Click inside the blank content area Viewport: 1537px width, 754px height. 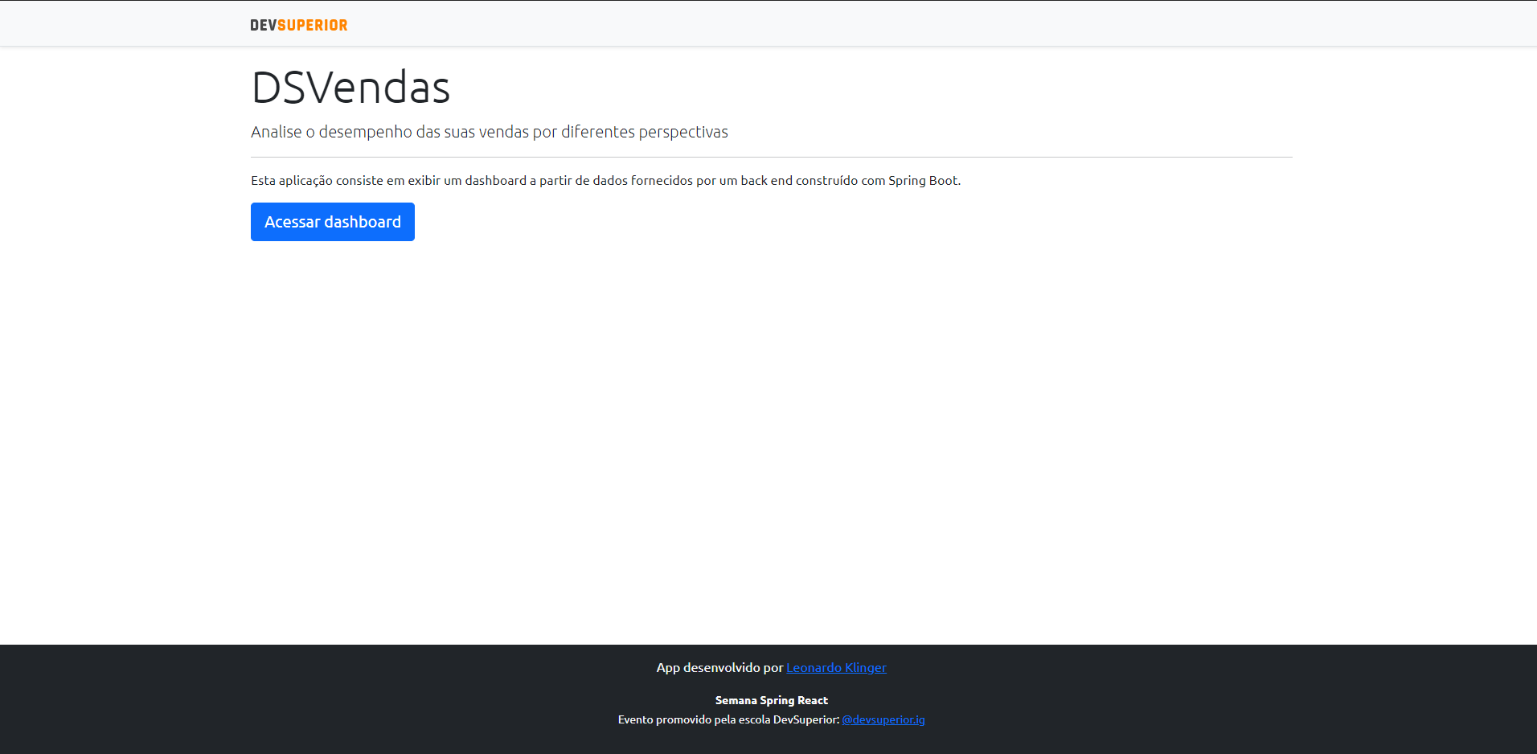pyautogui.click(x=768, y=442)
